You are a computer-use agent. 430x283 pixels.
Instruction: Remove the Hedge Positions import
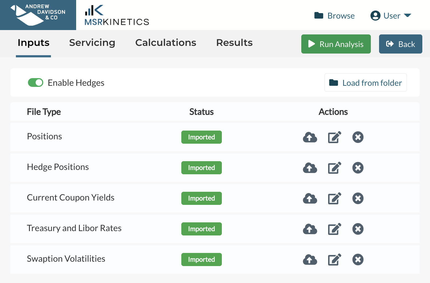click(x=358, y=168)
